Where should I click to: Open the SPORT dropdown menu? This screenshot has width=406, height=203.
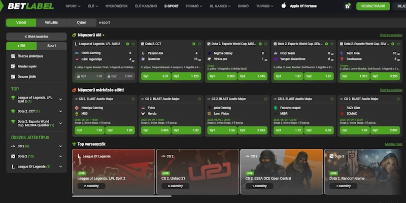click(x=73, y=6)
